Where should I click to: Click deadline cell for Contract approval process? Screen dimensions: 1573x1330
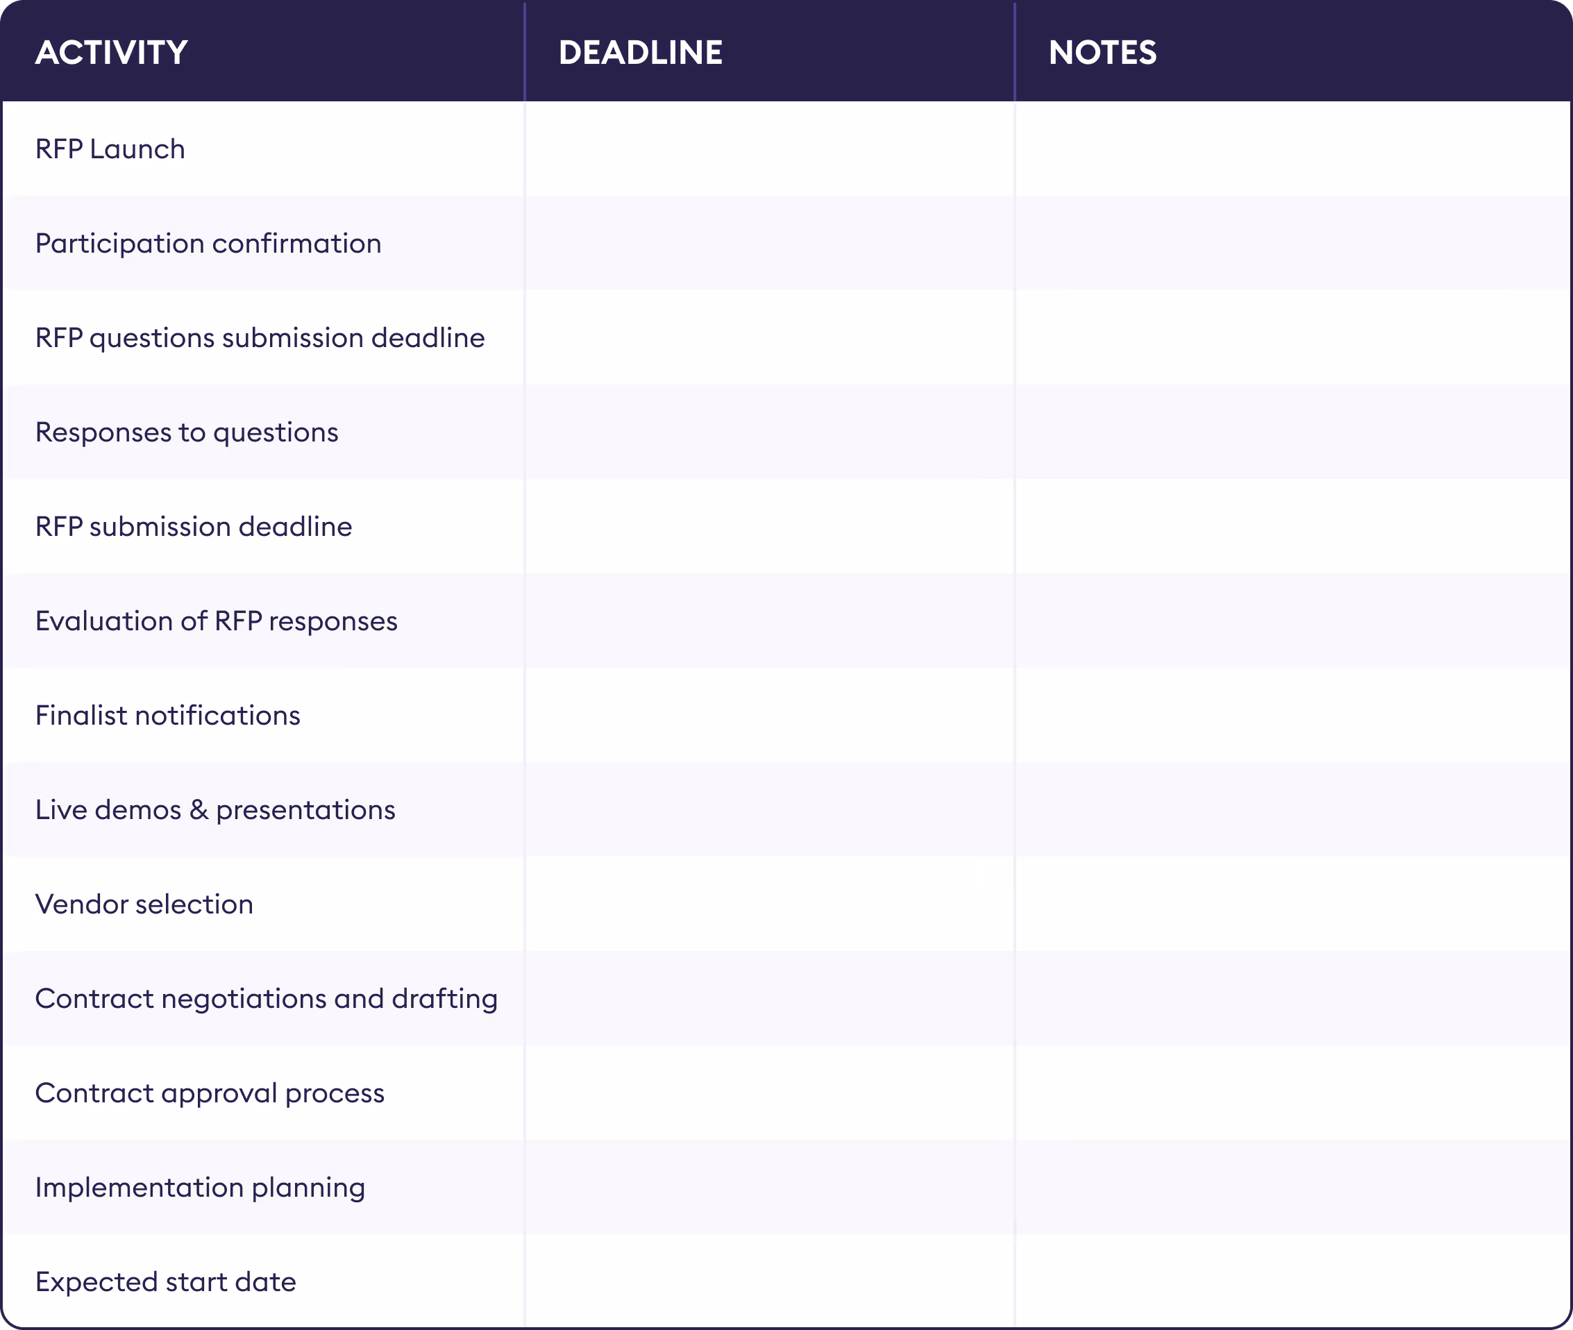click(770, 1093)
